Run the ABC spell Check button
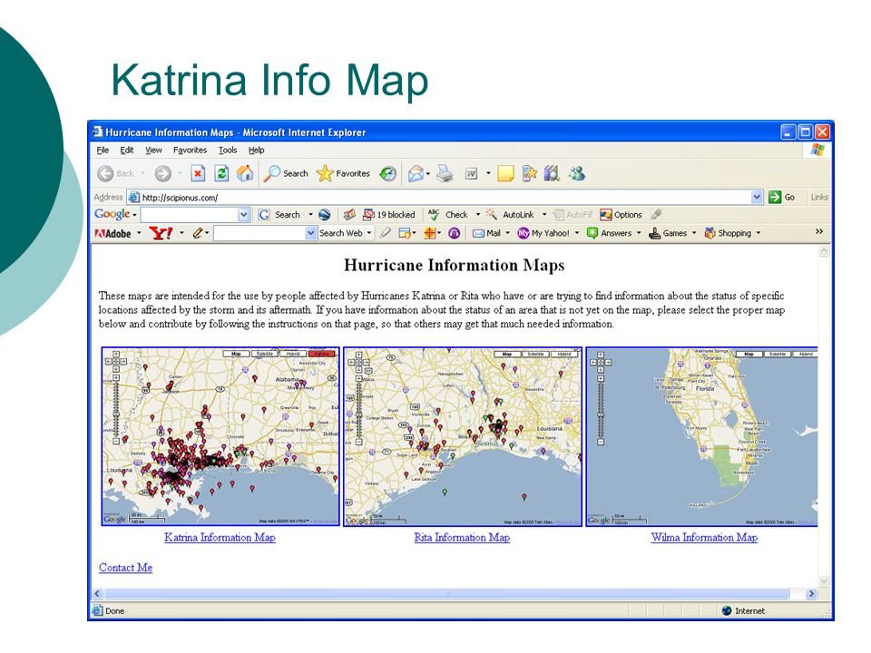 pyautogui.click(x=448, y=215)
